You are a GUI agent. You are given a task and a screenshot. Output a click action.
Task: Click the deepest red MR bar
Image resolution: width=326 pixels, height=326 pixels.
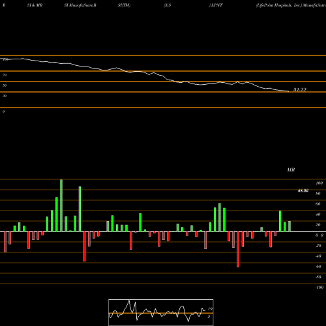tap(238, 249)
